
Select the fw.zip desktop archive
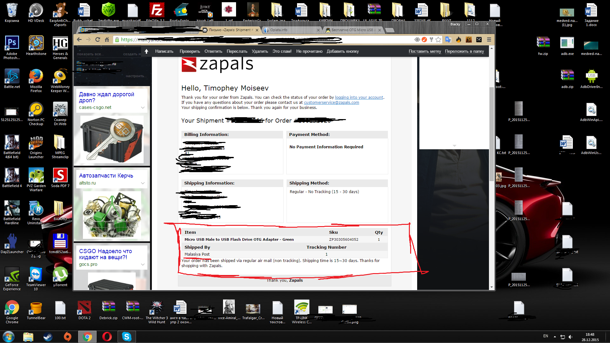[x=543, y=45]
